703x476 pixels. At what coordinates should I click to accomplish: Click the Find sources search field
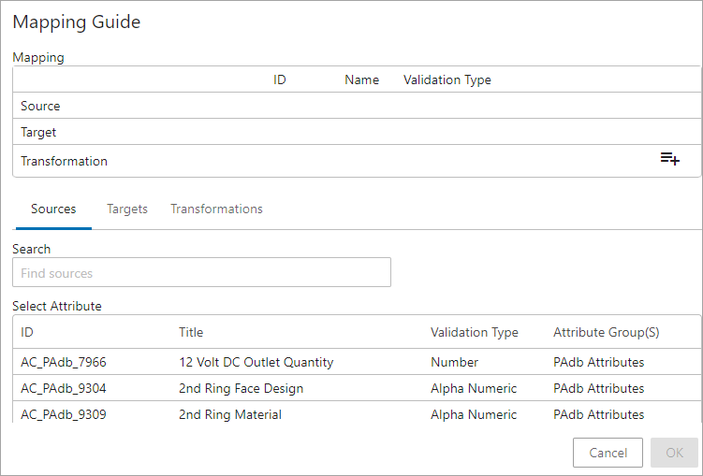201,272
